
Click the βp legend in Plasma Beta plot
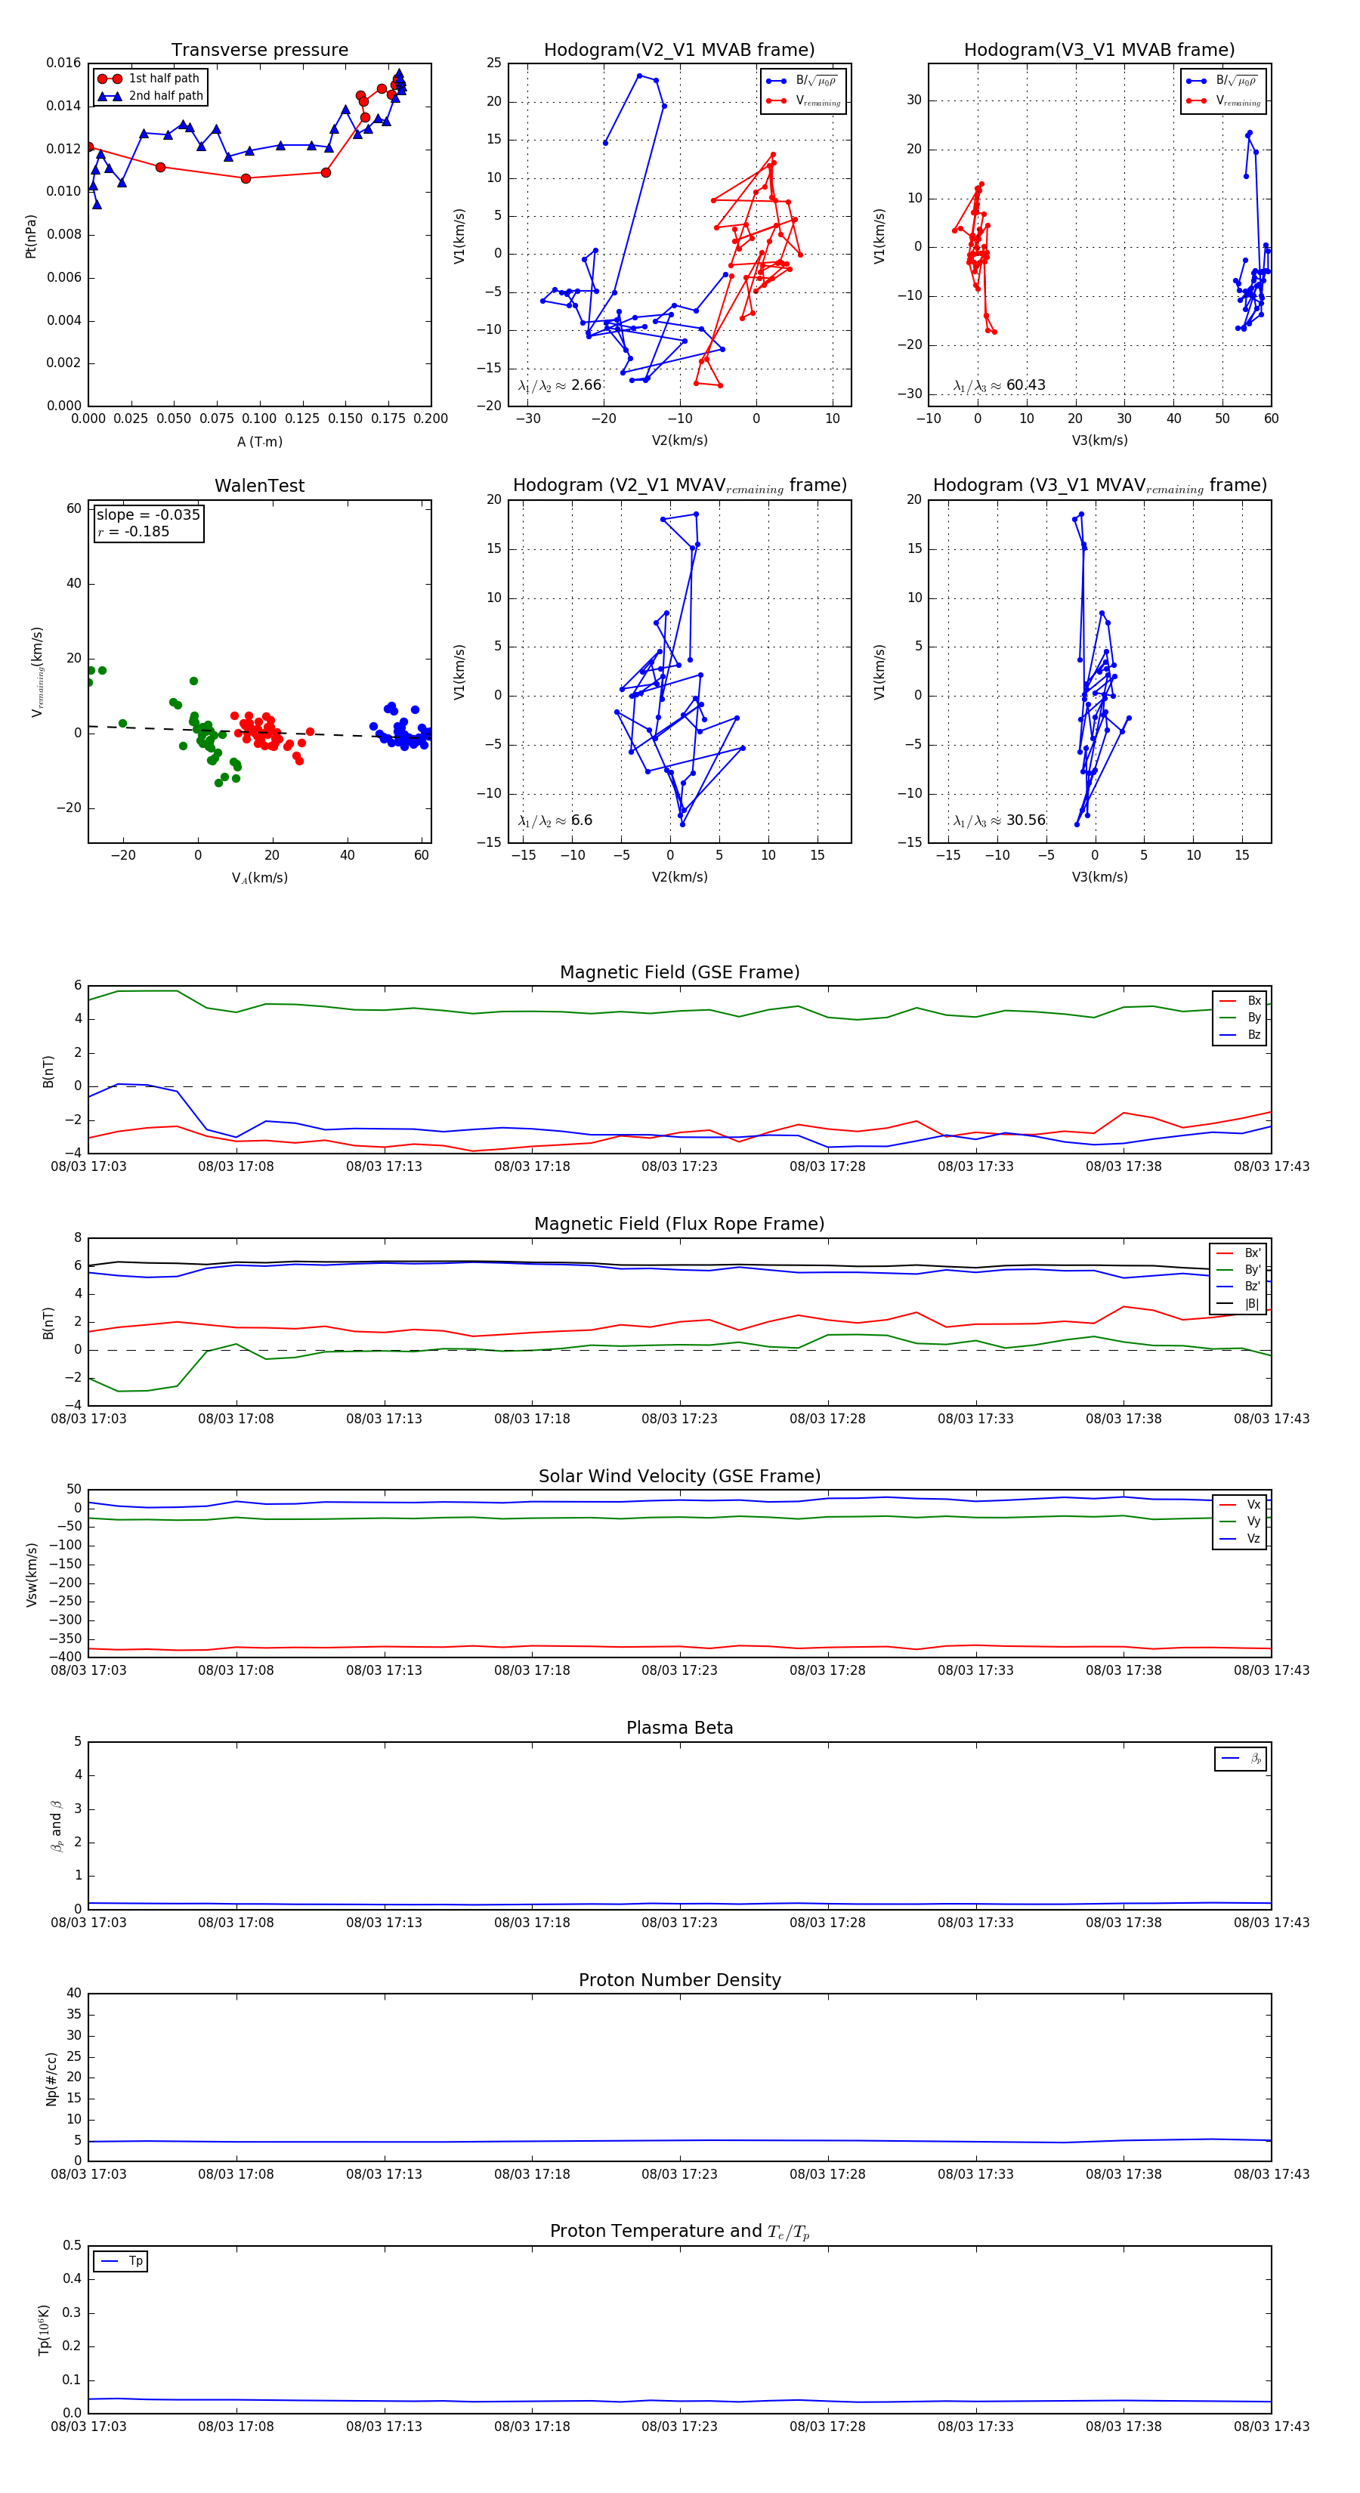coord(1241,1759)
